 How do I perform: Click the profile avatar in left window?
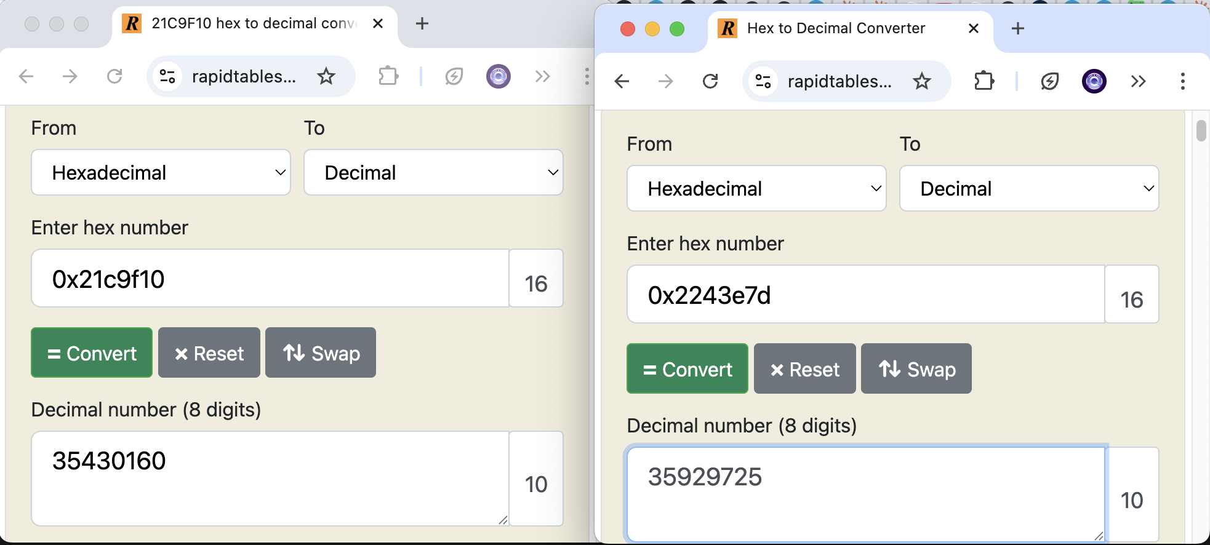pyautogui.click(x=498, y=76)
